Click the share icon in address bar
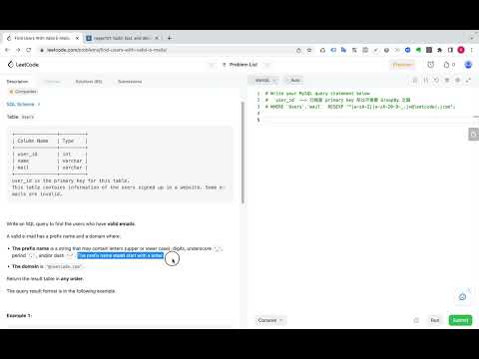 [298, 50]
